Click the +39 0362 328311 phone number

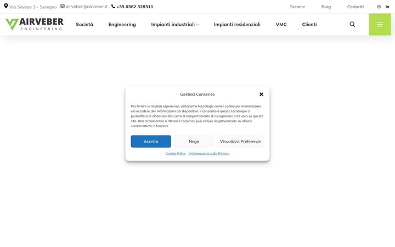coord(135,7)
